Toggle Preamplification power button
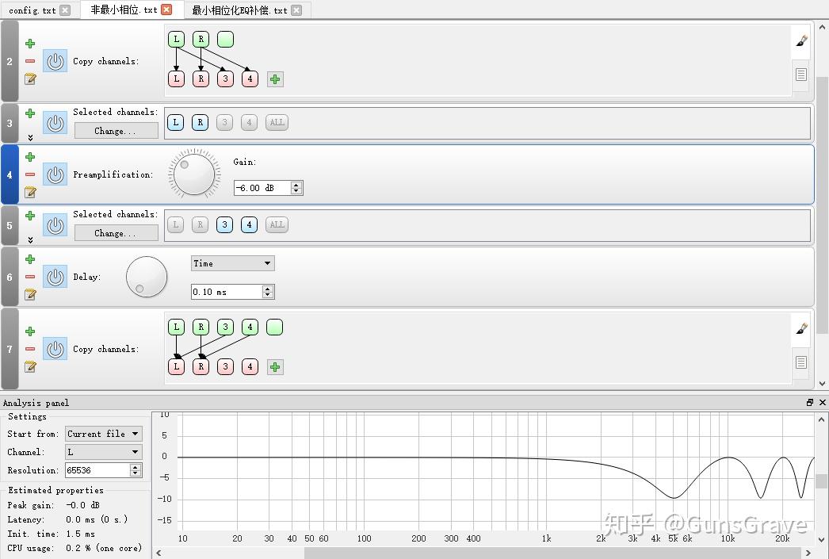This screenshot has height=559, width=829. click(55, 174)
